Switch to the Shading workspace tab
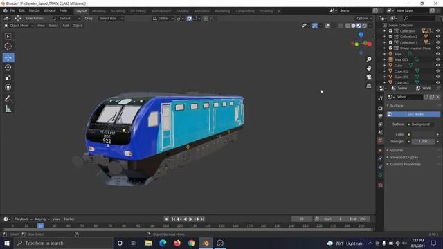This screenshot has height=249, width=443. 183,11
